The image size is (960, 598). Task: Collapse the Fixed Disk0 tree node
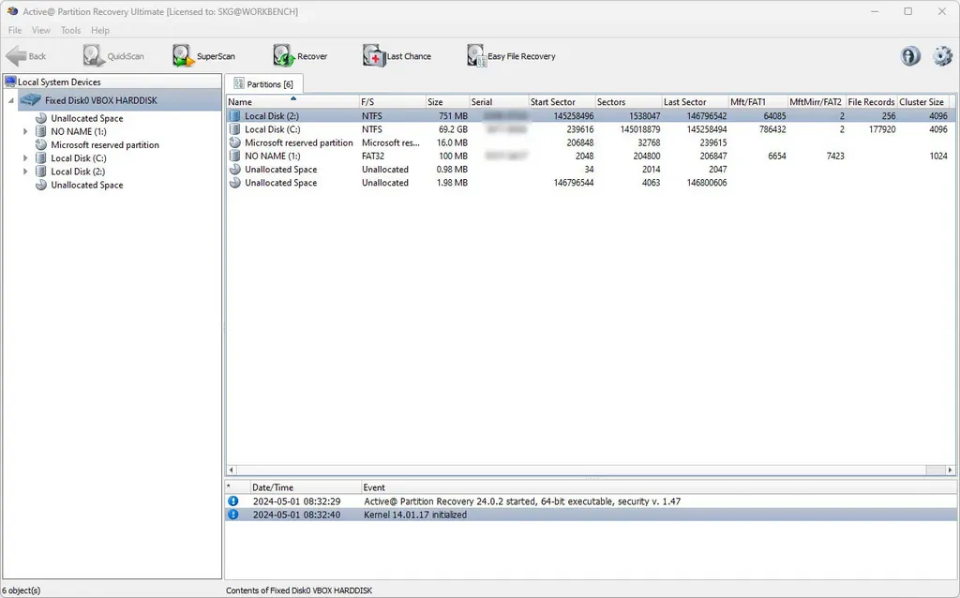point(11,100)
